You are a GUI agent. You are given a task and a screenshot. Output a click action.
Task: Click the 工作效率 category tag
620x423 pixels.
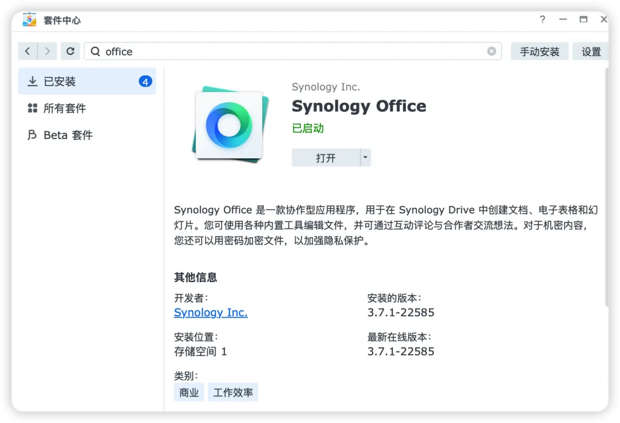click(x=233, y=392)
